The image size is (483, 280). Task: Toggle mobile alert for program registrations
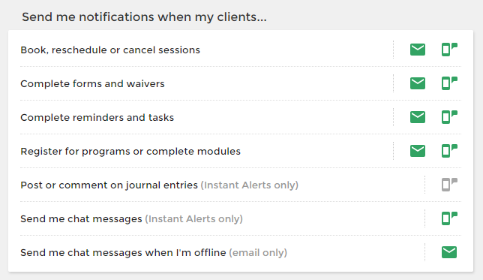click(449, 151)
